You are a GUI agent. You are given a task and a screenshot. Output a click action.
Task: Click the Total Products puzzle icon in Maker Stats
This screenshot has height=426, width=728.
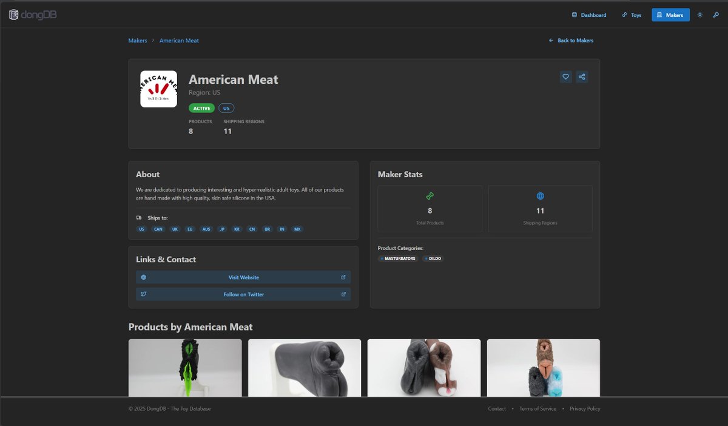click(430, 195)
